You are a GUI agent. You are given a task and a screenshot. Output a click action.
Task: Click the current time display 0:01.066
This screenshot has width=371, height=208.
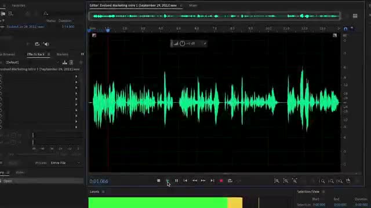pyautogui.click(x=99, y=181)
